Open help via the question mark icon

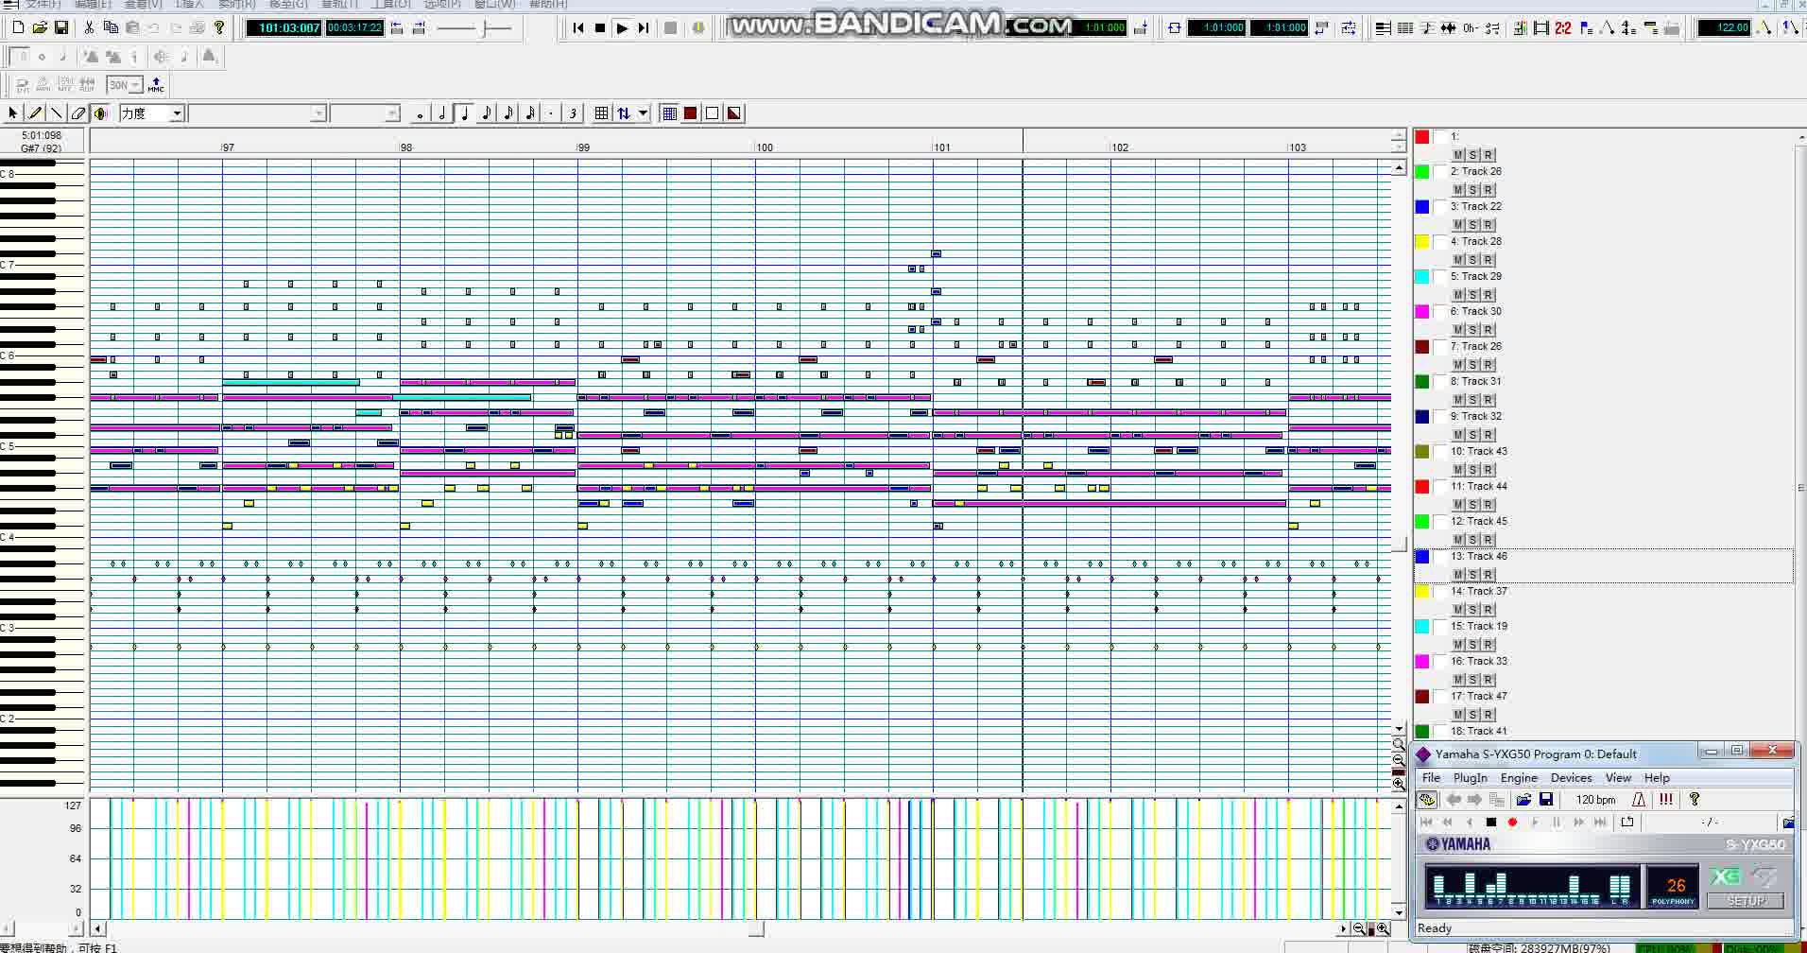point(219,28)
